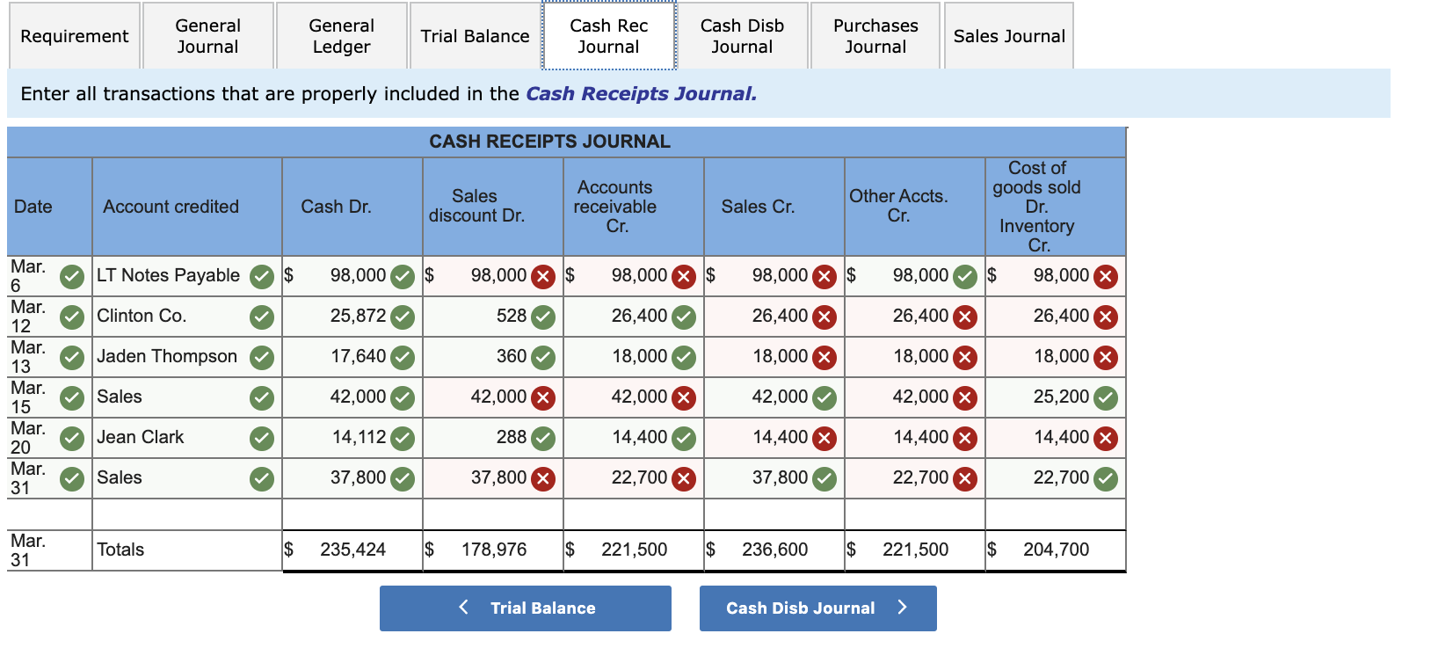Select the Trial Balance tab
The width and height of the screenshot is (1431, 670).
click(476, 36)
